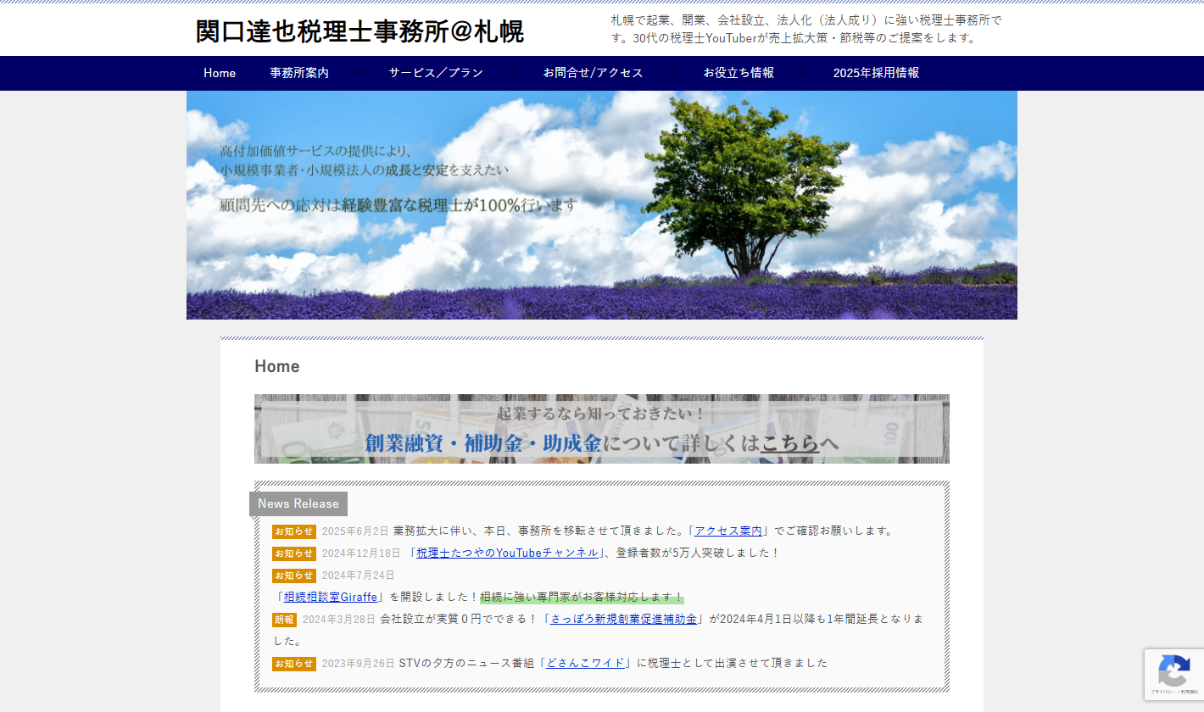Open the 2025年採用情報 menu item
The width and height of the screenshot is (1204, 712).
point(876,74)
